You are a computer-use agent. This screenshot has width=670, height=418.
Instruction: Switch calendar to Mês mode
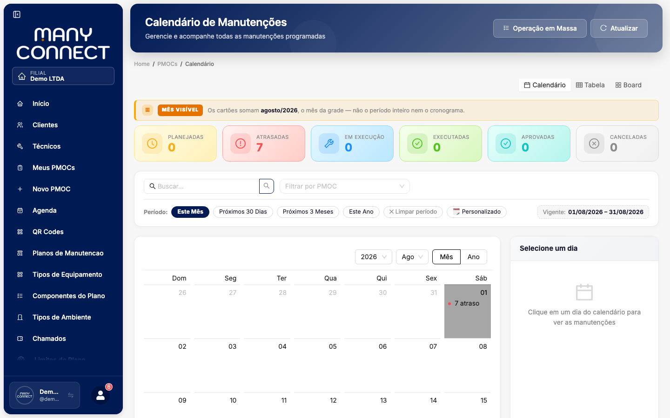pyautogui.click(x=446, y=257)
